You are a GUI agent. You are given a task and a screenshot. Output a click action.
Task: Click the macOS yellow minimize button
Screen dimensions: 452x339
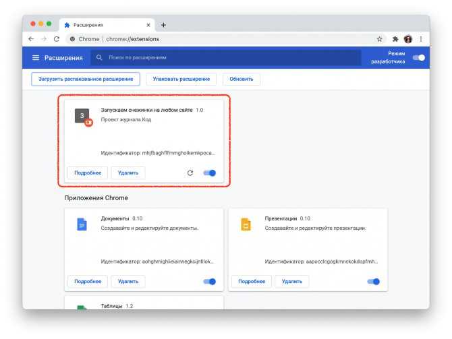(x=41, y=24)
